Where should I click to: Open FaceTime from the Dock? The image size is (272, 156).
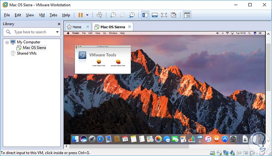coord(175,139)
